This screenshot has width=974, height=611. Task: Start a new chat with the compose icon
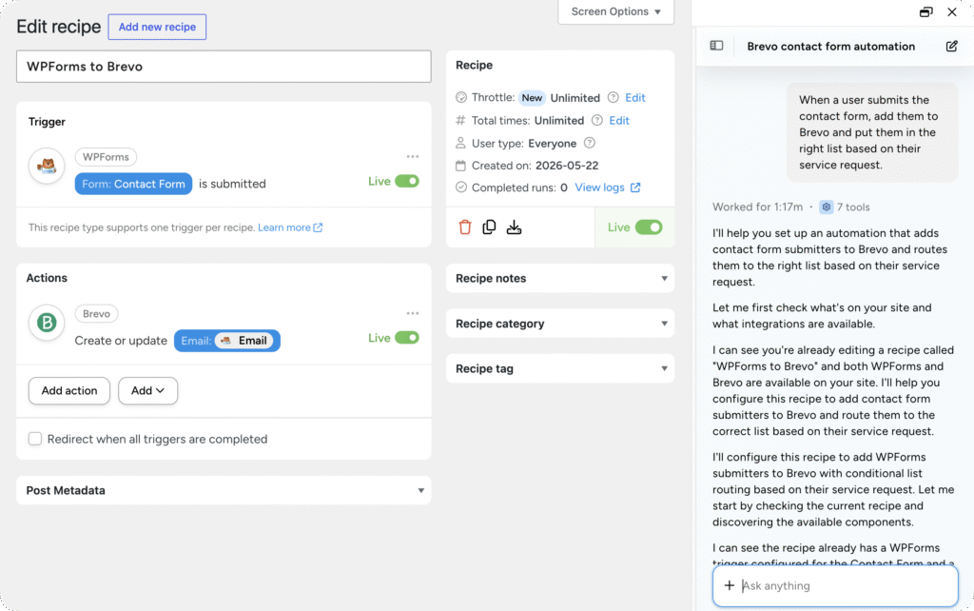951,46
